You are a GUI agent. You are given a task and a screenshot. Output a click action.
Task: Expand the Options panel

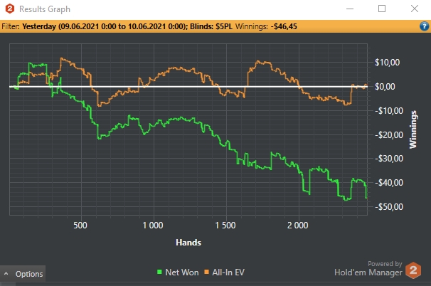tap(23, 274)
